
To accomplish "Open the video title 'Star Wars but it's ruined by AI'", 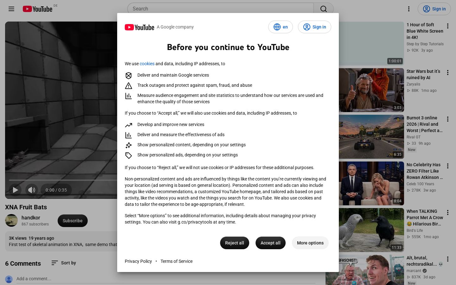I will click(423, 74).
